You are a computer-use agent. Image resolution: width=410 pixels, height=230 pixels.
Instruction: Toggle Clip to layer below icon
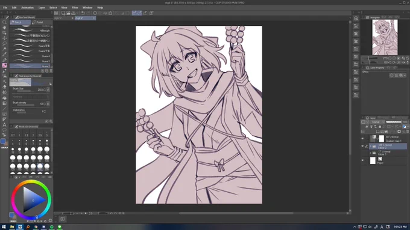(367, 127)
